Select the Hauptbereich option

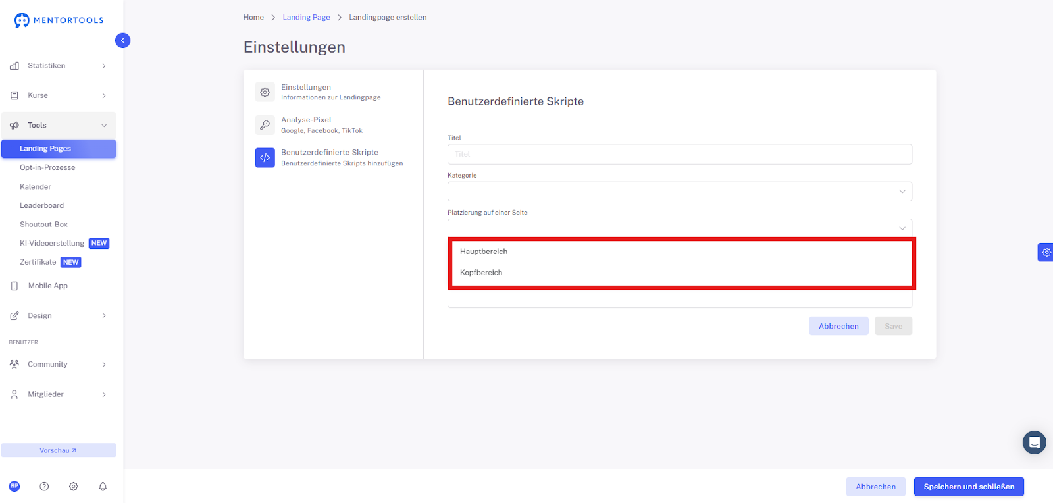681,251
